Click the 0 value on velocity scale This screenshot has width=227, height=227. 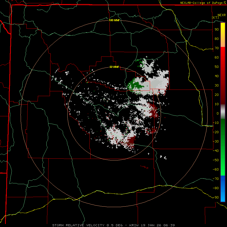[x=218, y=113]
